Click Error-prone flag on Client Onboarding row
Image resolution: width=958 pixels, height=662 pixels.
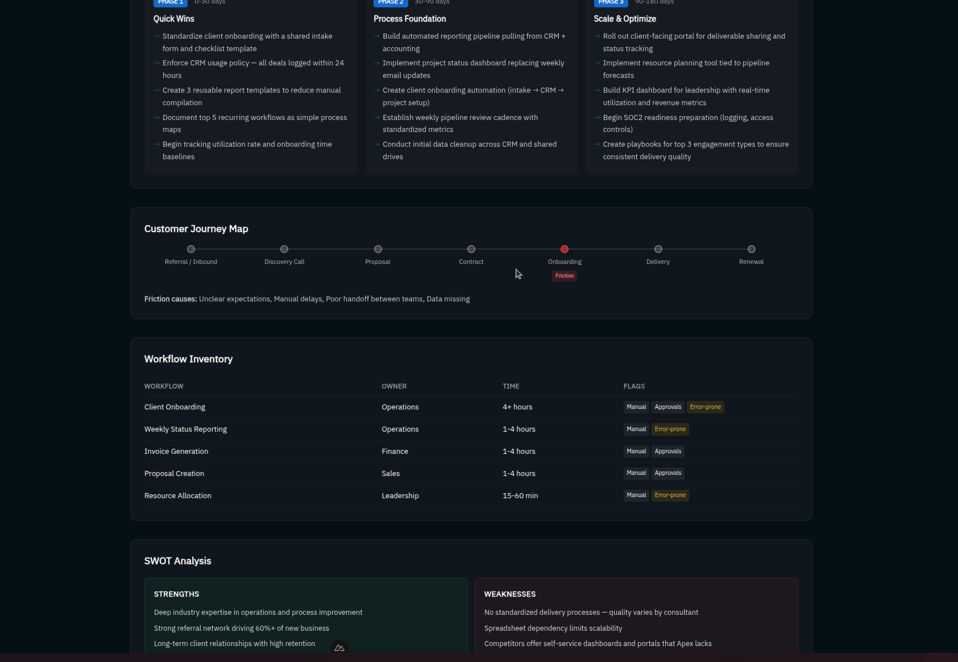(x=705, y=407)
